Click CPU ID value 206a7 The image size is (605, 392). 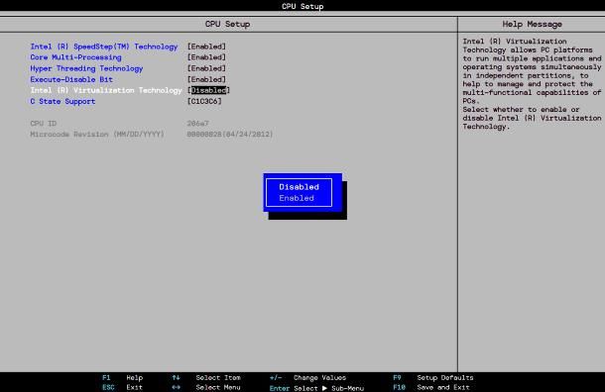click(x=197, y=123)
